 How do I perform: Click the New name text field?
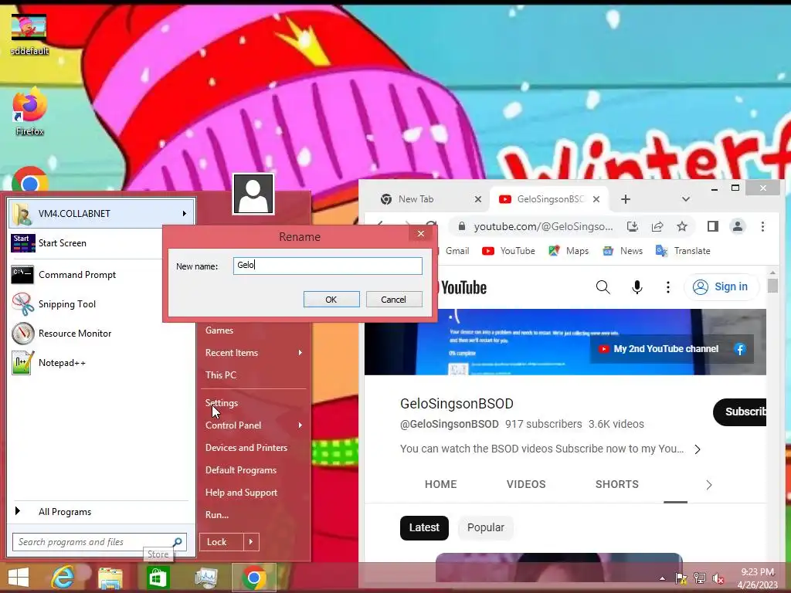click(x=328, y=266)
